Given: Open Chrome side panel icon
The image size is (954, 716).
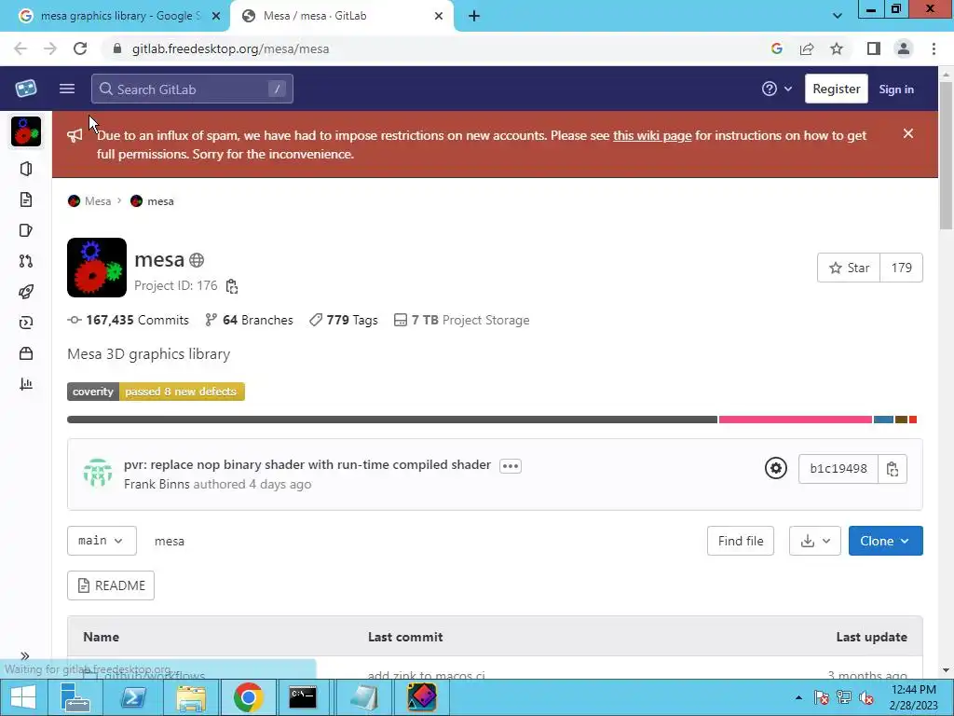Looking at the screenshot, I should click(874, 48).
